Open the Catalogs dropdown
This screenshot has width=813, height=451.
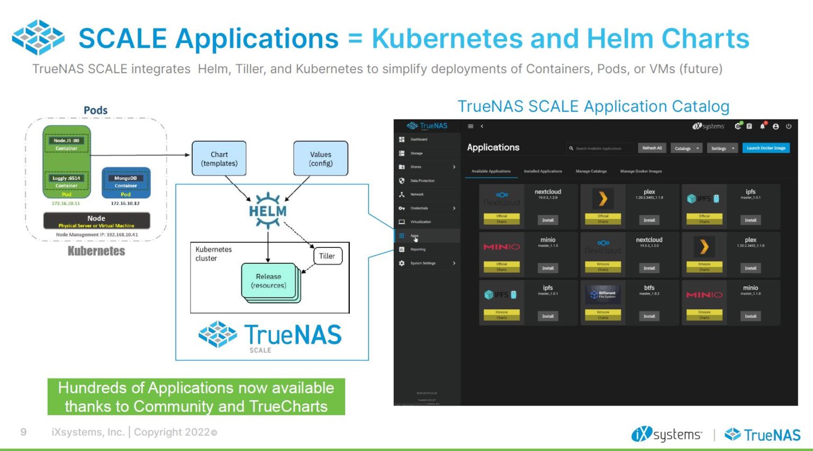tap(685, 148)
